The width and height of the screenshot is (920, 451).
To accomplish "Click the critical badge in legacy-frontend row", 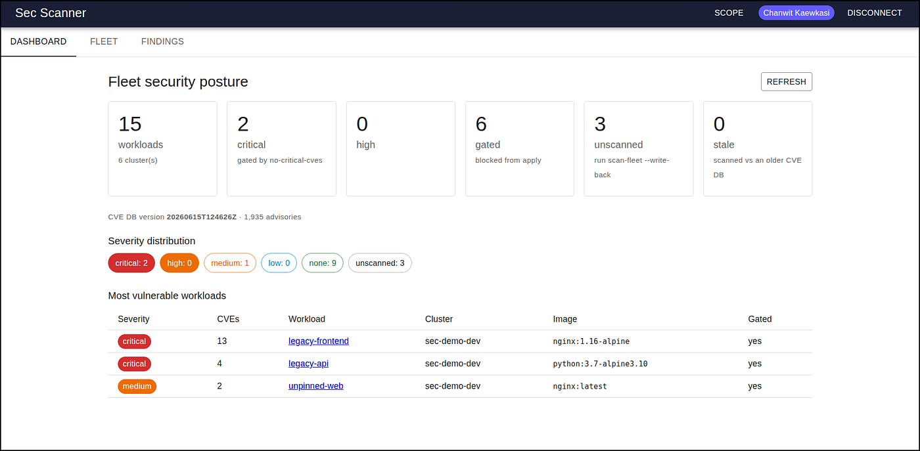I will 135,341.
